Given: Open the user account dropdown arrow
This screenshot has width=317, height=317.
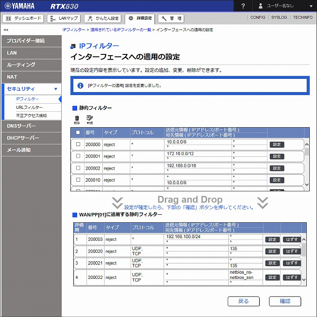Looking at the screenshot, I should (x=311, y=6).
